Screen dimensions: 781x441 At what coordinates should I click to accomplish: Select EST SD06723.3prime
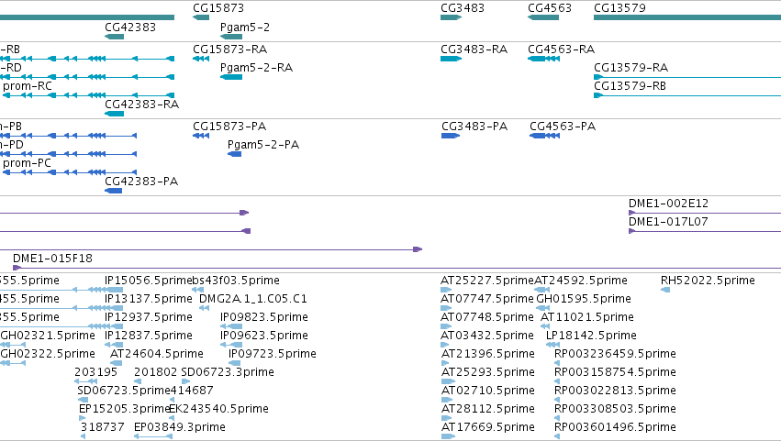click(227, 373)
